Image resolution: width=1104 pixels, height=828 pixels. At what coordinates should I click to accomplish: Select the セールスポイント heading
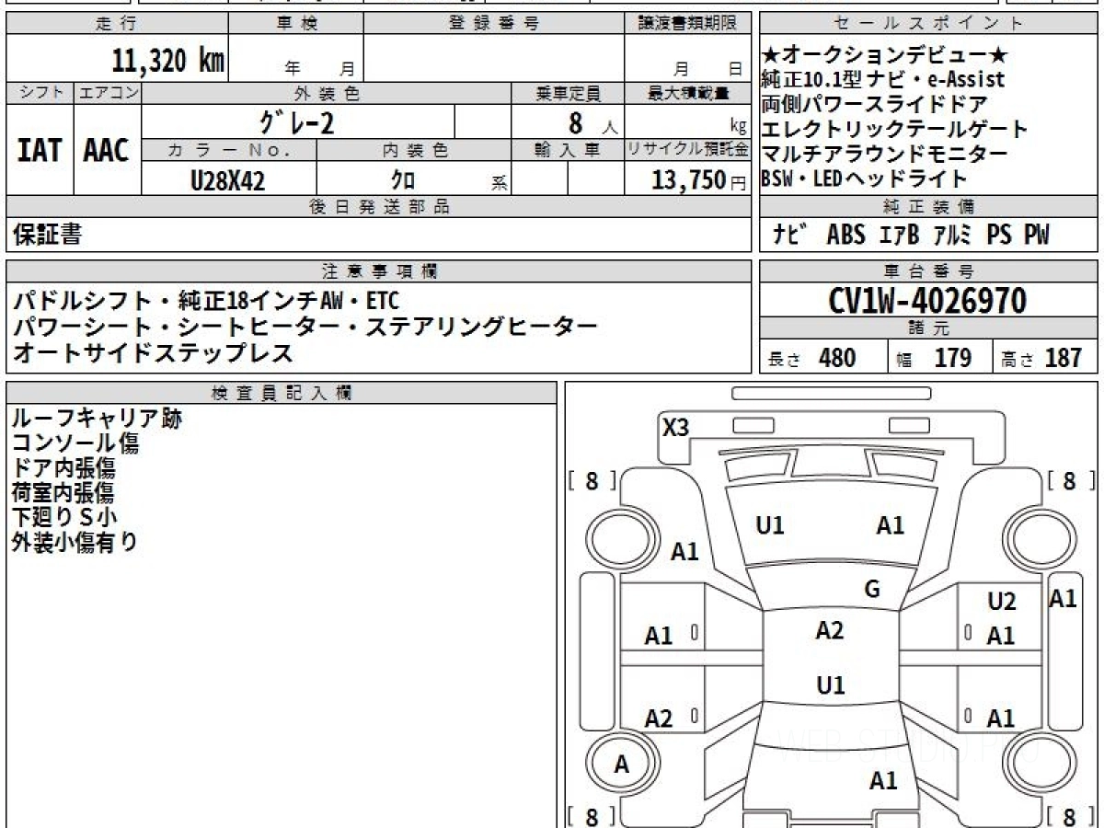(929, 24)
